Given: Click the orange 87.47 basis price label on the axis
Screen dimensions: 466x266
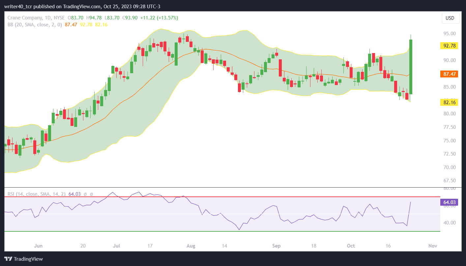Looking at the screenshot, I should (x=450, y=74).
